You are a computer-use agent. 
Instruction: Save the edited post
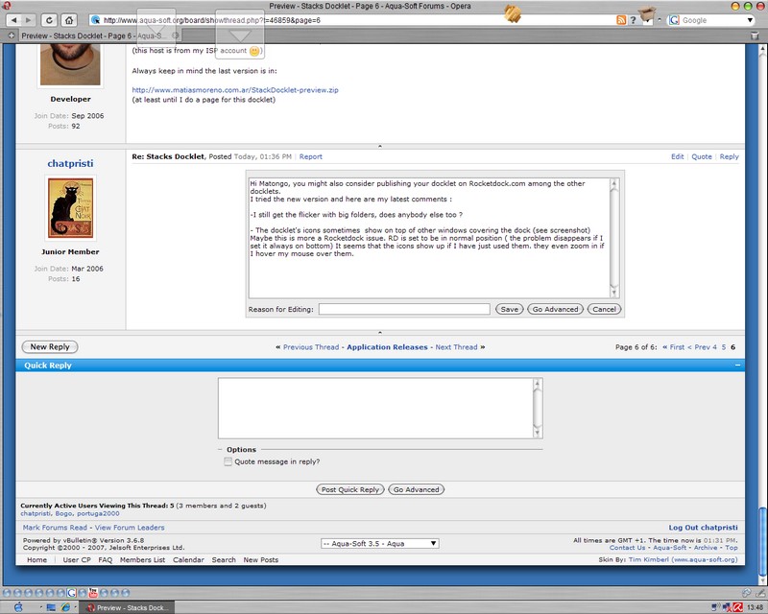[x=510, y=310]
